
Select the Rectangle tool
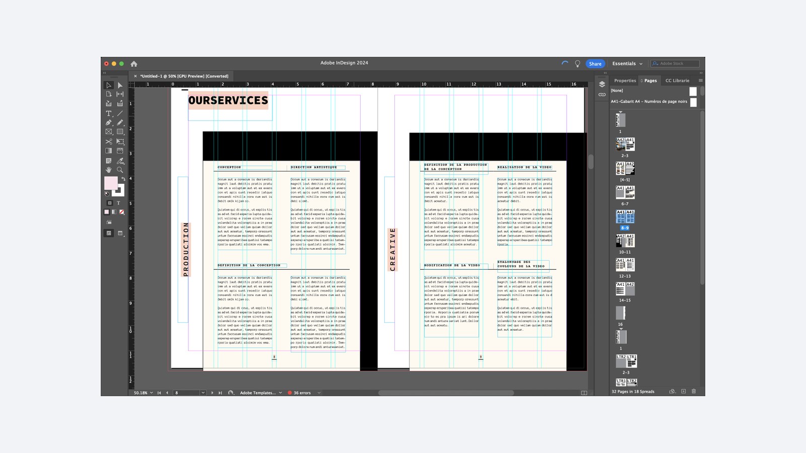120,132
